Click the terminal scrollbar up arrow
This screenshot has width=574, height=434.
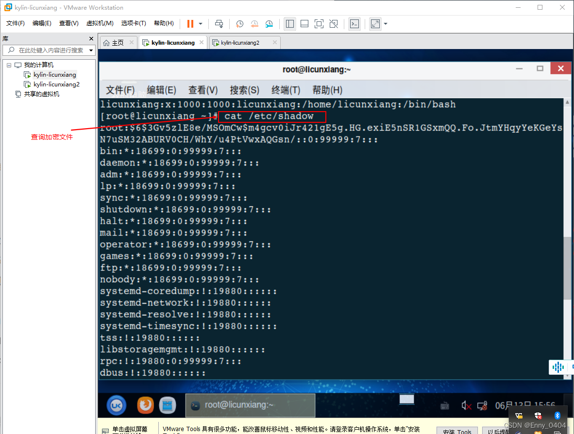tap(567, 102)
